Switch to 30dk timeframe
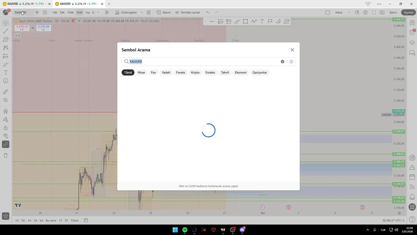The width and height of the screenshot is (417, 235). pos(79,12)
